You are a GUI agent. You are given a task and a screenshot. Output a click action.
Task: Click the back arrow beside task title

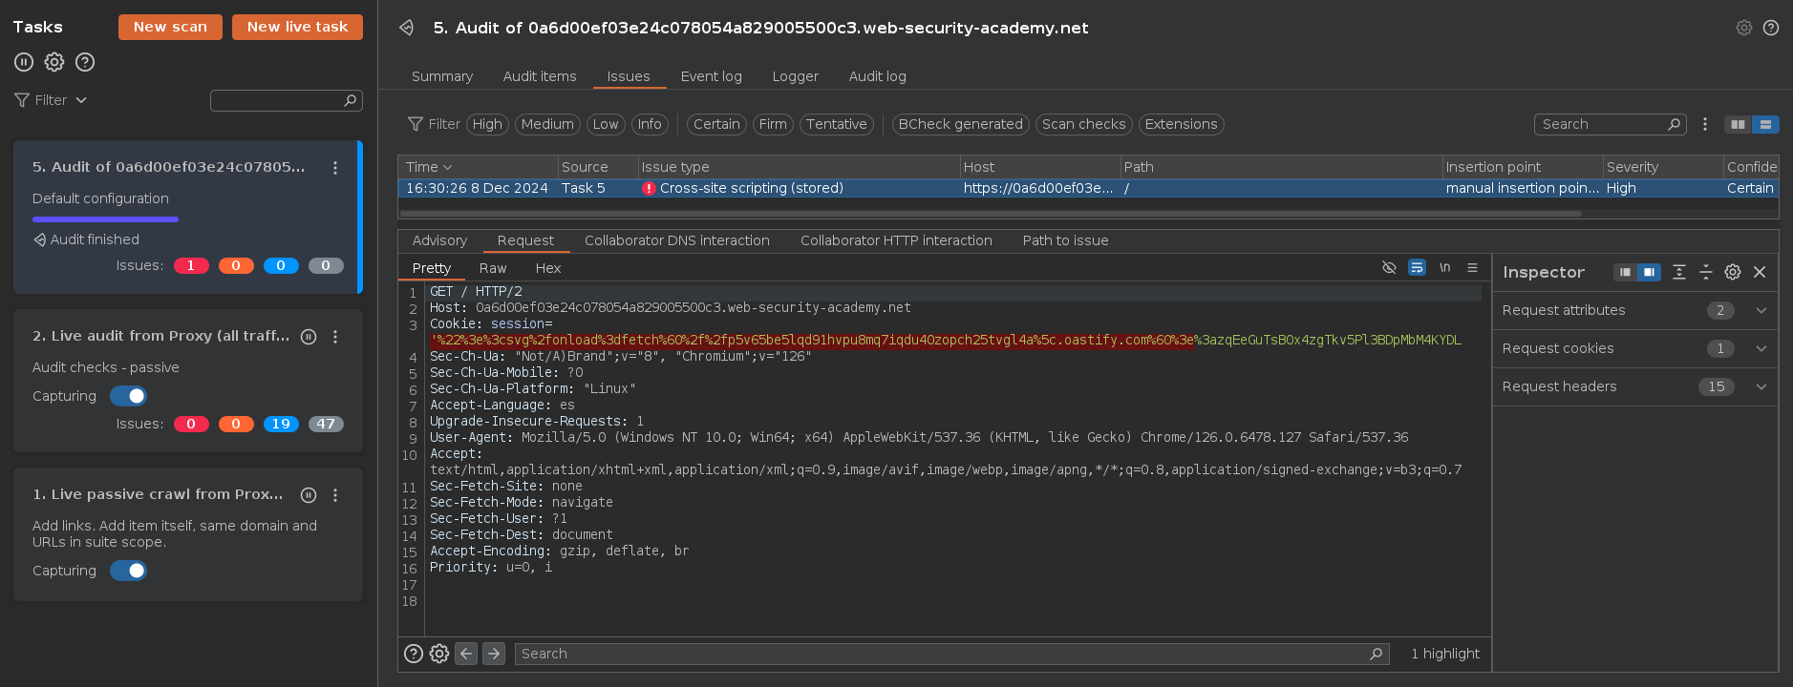tap(407, 28)
